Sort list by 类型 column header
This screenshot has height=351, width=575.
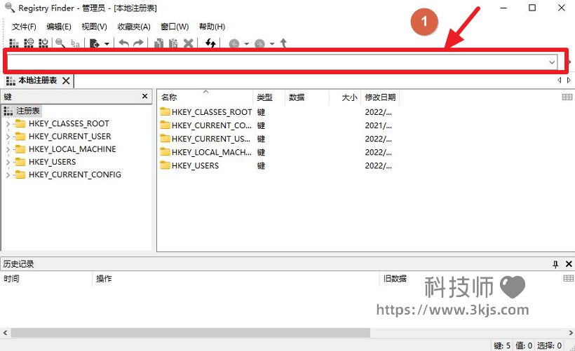pyautogui.click(x=269, y=97)
